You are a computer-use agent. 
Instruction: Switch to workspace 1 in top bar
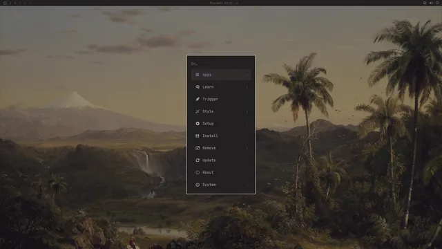pos(10,3)
